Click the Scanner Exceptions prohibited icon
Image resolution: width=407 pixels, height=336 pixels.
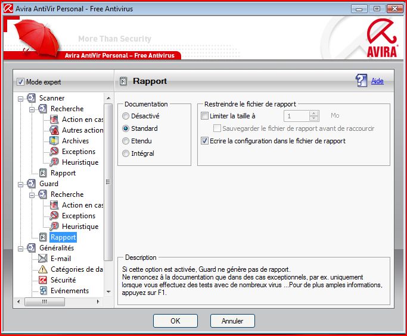click(x=54, y=151)
